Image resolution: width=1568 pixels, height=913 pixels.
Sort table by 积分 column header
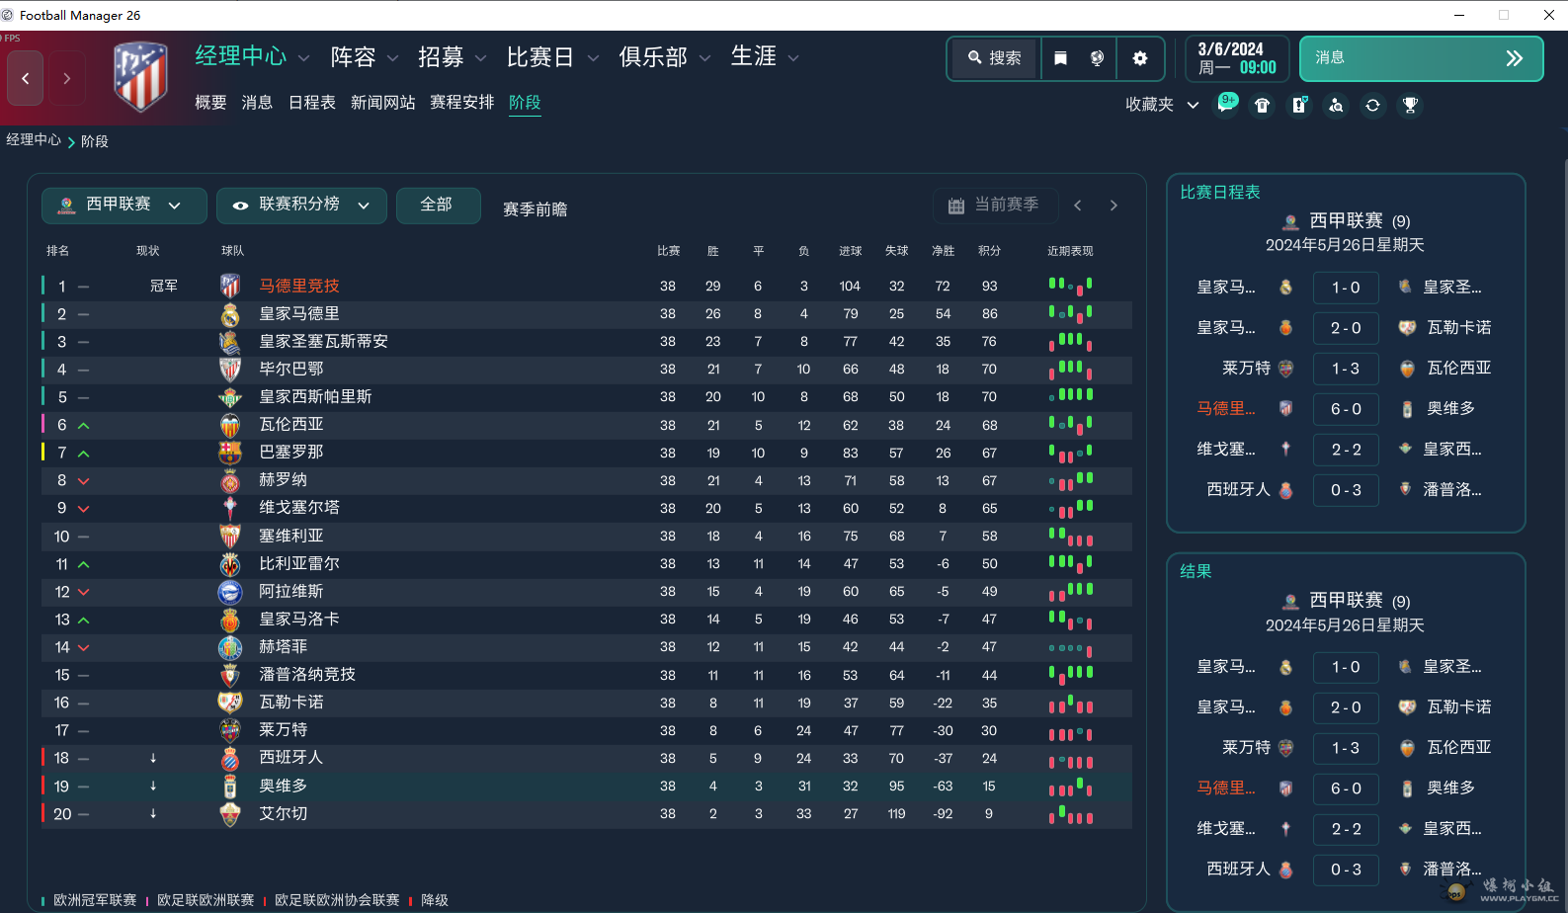(989, 251)
